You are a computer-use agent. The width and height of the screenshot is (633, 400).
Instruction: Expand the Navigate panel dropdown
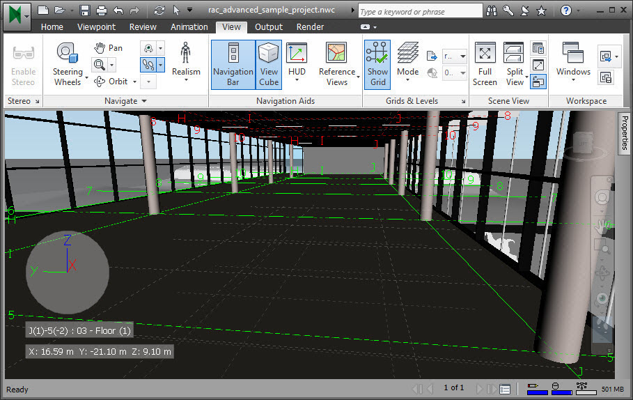pyautogui.click(x=125, y=101)
